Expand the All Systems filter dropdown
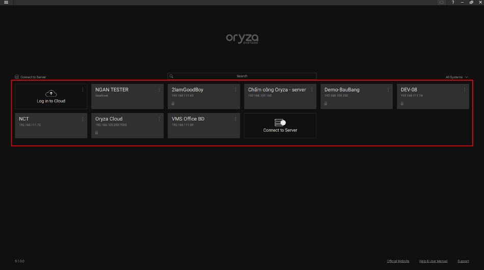The image size is (484, 270). tap(457, 77)
